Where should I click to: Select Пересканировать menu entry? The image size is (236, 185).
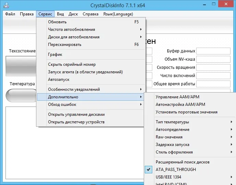click(x=91, y=45)
